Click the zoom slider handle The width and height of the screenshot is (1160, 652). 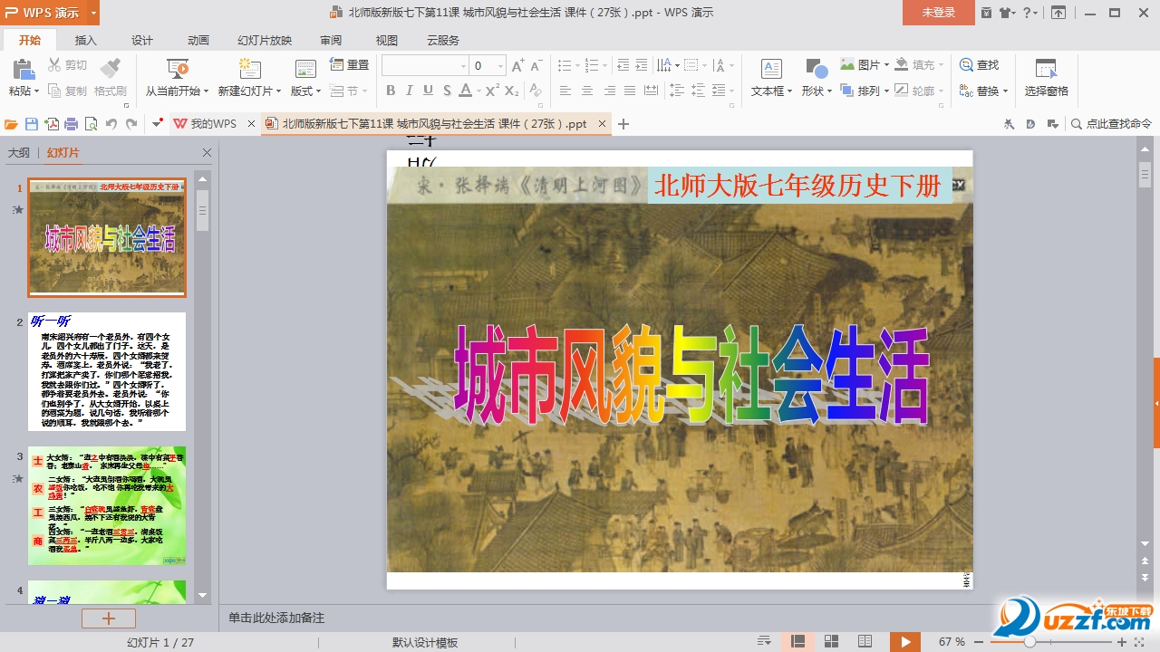1029,641
